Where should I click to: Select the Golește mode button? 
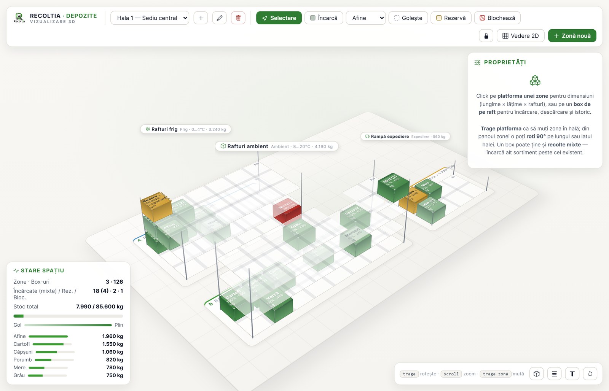408,18
